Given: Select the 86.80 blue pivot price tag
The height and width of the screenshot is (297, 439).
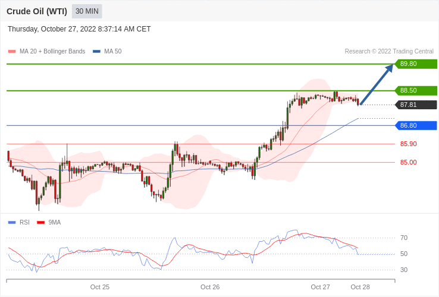Looking at the screenshot, I should coord(416,125).
